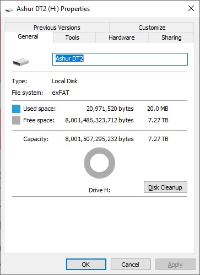The image size is (200, 275).
Task: Switch to the Hardware tab
Action: click(x=122, y=37)
